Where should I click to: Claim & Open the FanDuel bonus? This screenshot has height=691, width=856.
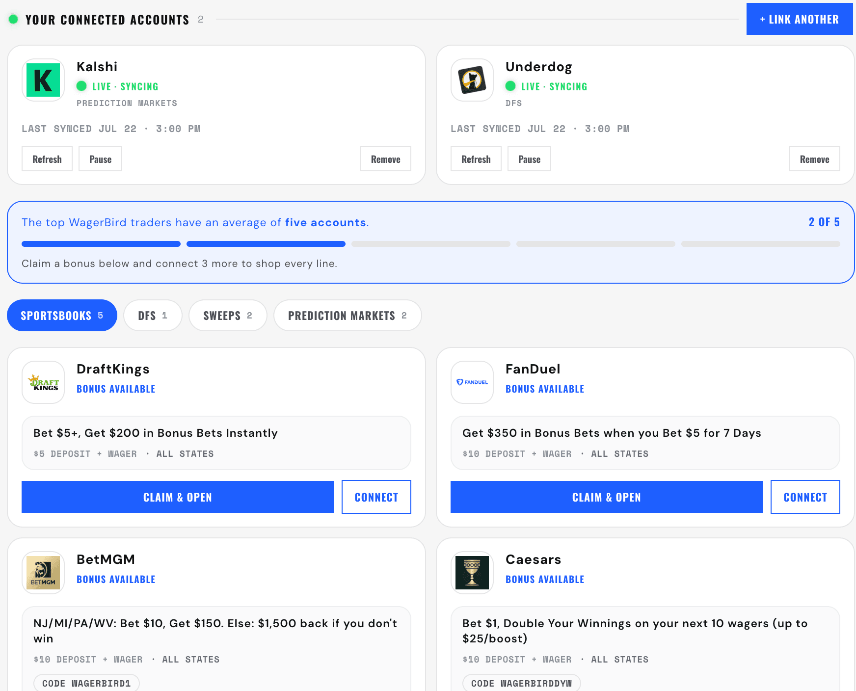point(607,497)
